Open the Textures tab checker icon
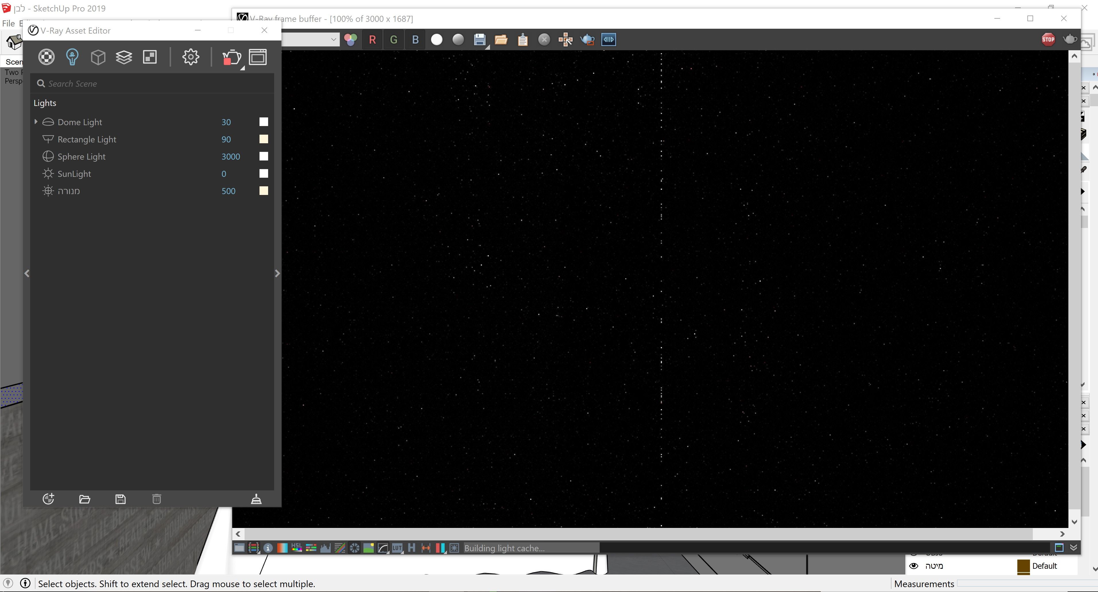The image size is (1098, 592). pyautogui.click(x=150, y=57)
